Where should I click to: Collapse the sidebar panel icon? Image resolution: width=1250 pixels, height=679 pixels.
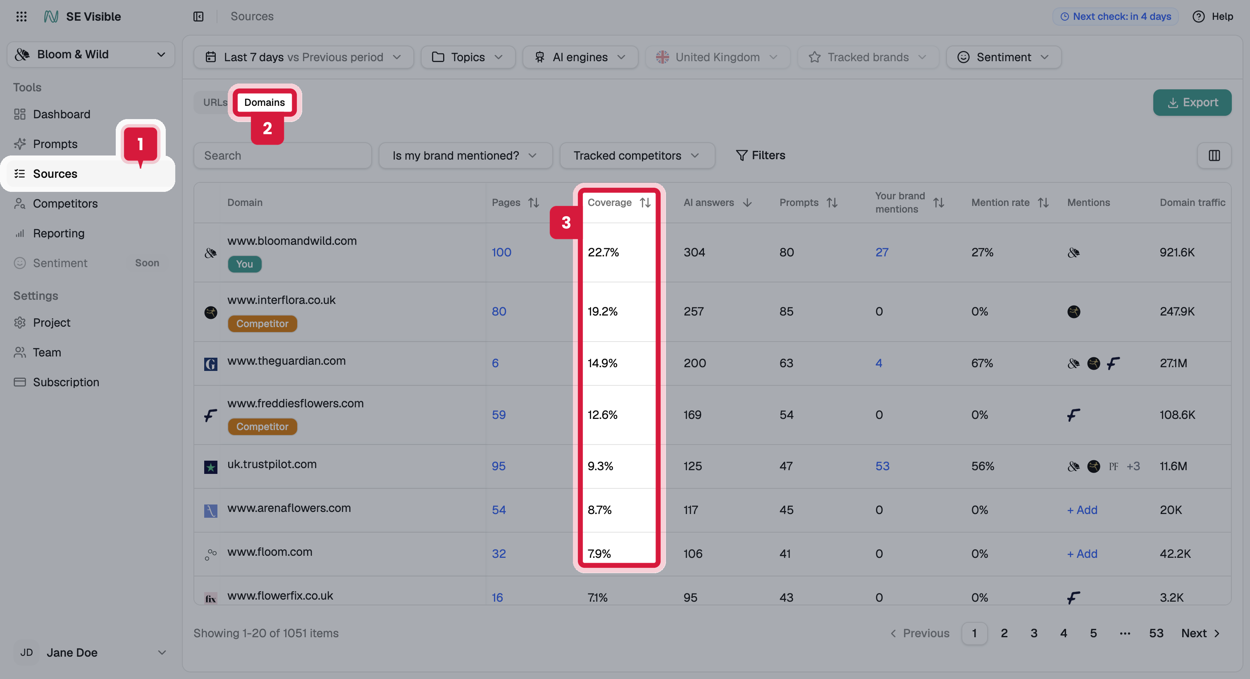[198, 17]
